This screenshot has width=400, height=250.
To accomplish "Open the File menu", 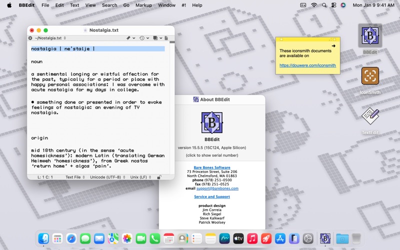I will [45, 5].
